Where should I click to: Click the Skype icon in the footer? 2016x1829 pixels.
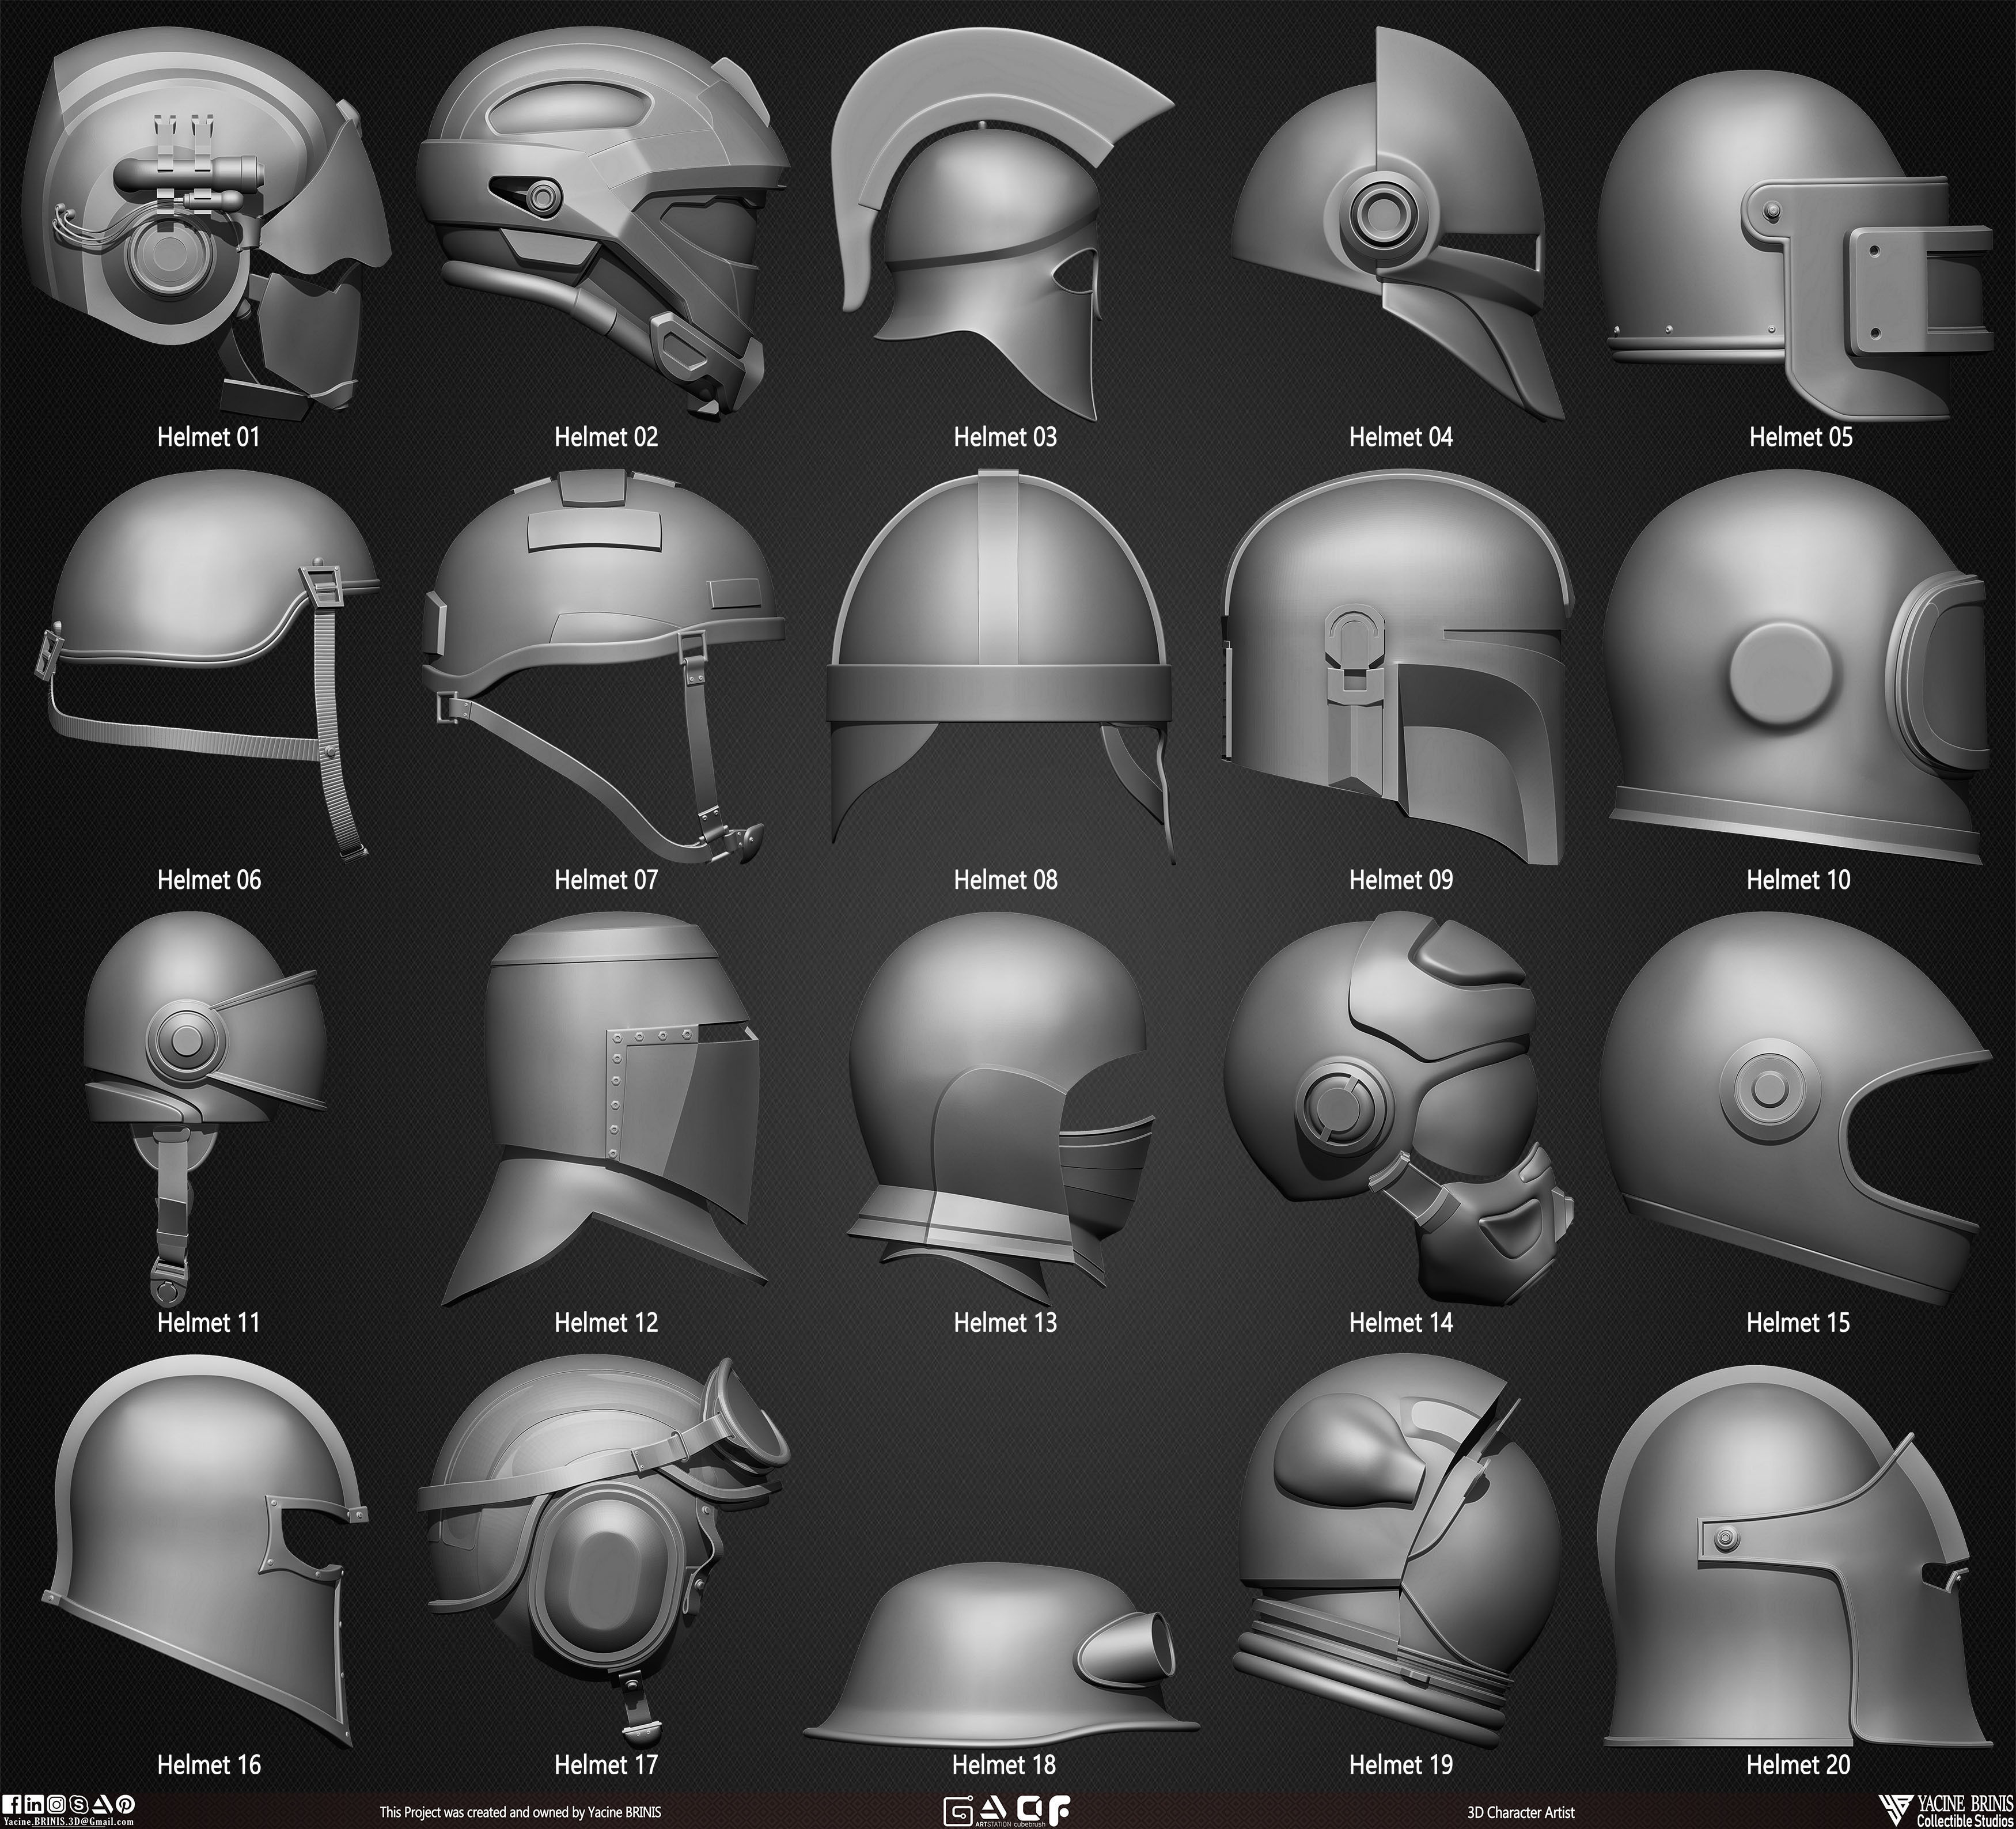[x=79, y=1804]
